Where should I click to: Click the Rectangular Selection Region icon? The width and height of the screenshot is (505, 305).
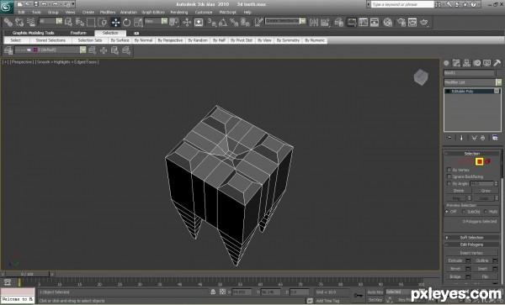91,22
